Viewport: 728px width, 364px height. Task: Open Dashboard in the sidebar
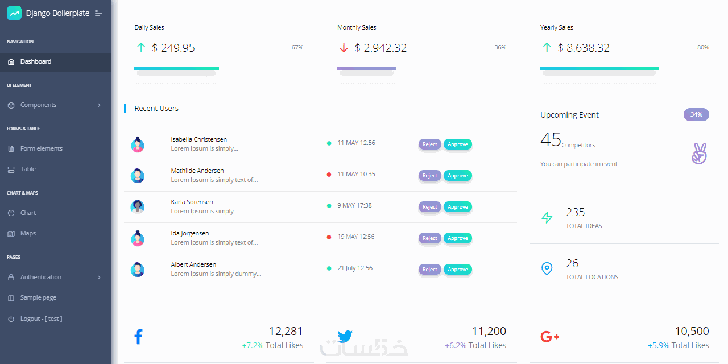(x=36, y=61)
